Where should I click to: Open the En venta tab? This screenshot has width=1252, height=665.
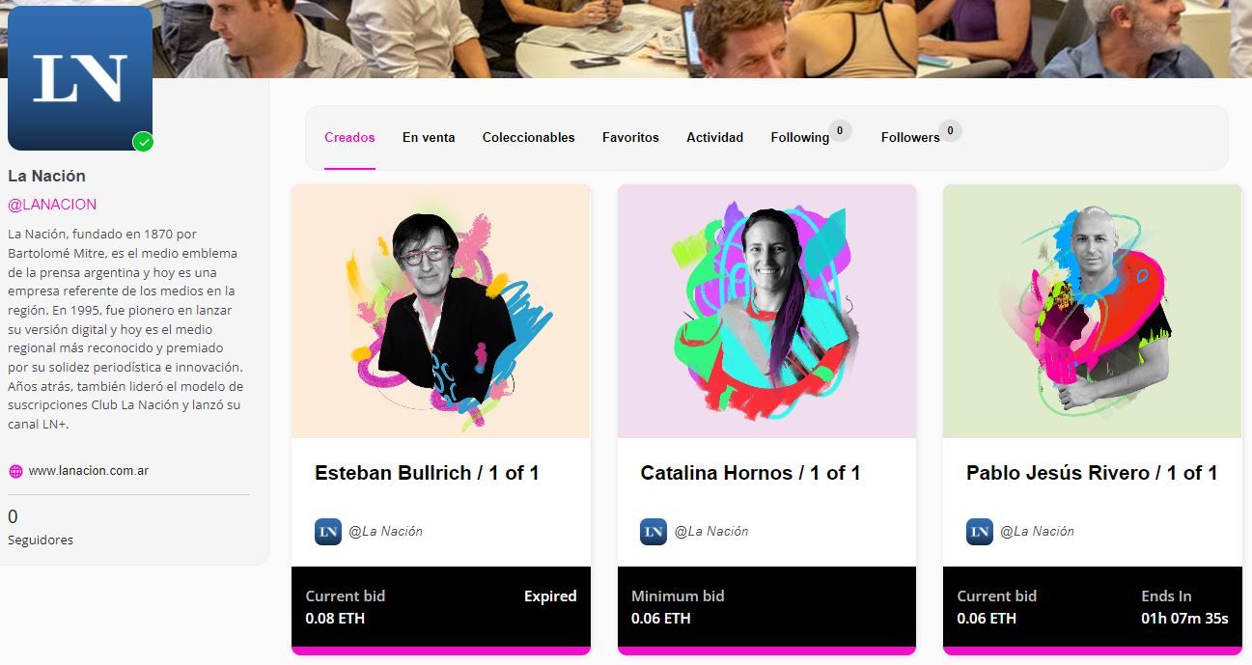(x=429, y=137)
